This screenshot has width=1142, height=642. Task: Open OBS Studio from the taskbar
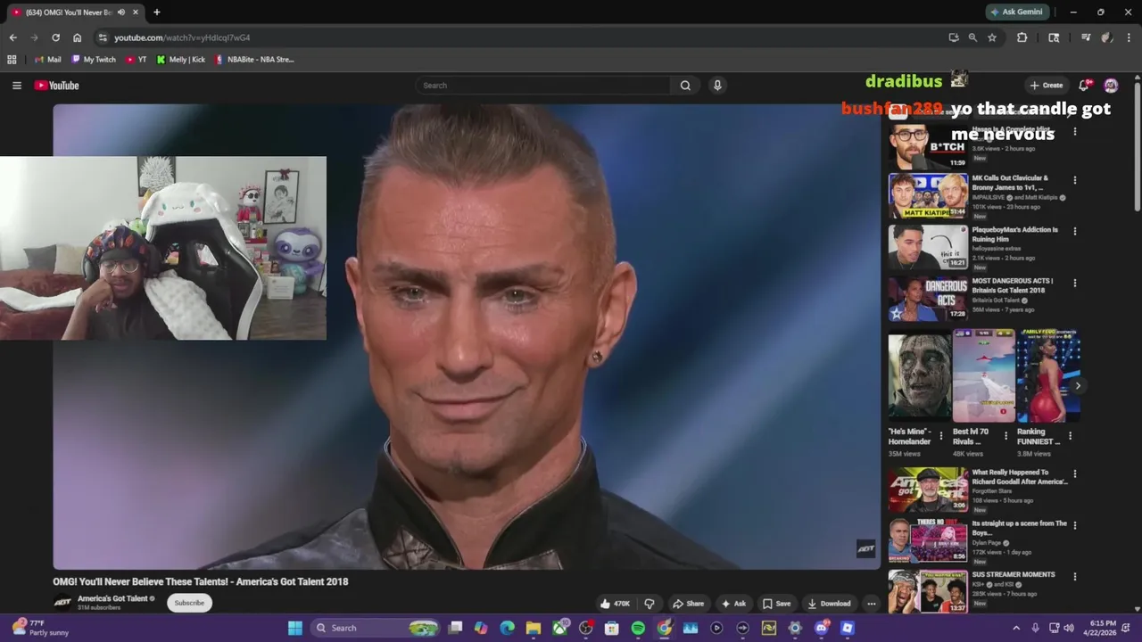[586, 628]
